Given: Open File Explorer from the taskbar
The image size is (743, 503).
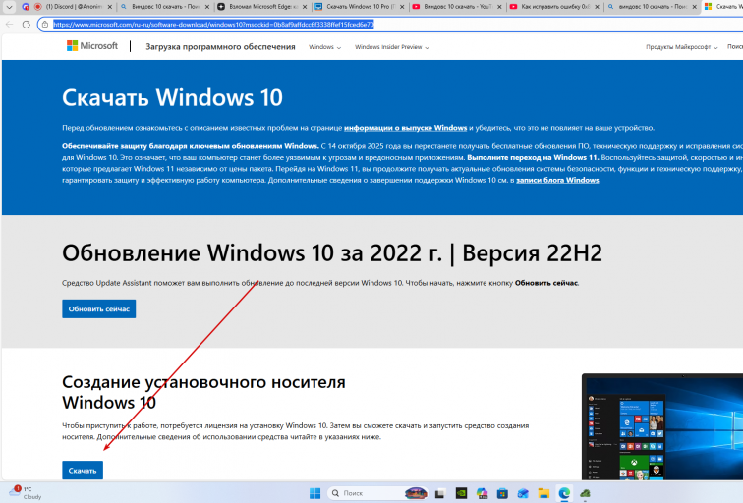Looking at the screenshot, I should point(543,493).
